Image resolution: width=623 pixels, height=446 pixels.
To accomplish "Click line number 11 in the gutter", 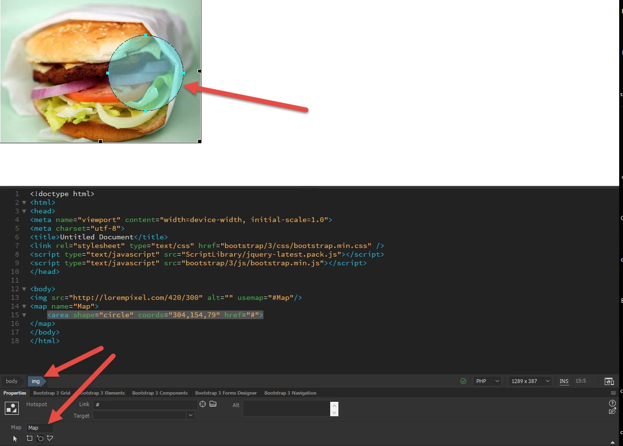I will coord(15,280).
